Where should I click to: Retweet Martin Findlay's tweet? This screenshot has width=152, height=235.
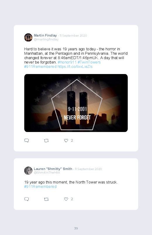[x=46, y=140]
